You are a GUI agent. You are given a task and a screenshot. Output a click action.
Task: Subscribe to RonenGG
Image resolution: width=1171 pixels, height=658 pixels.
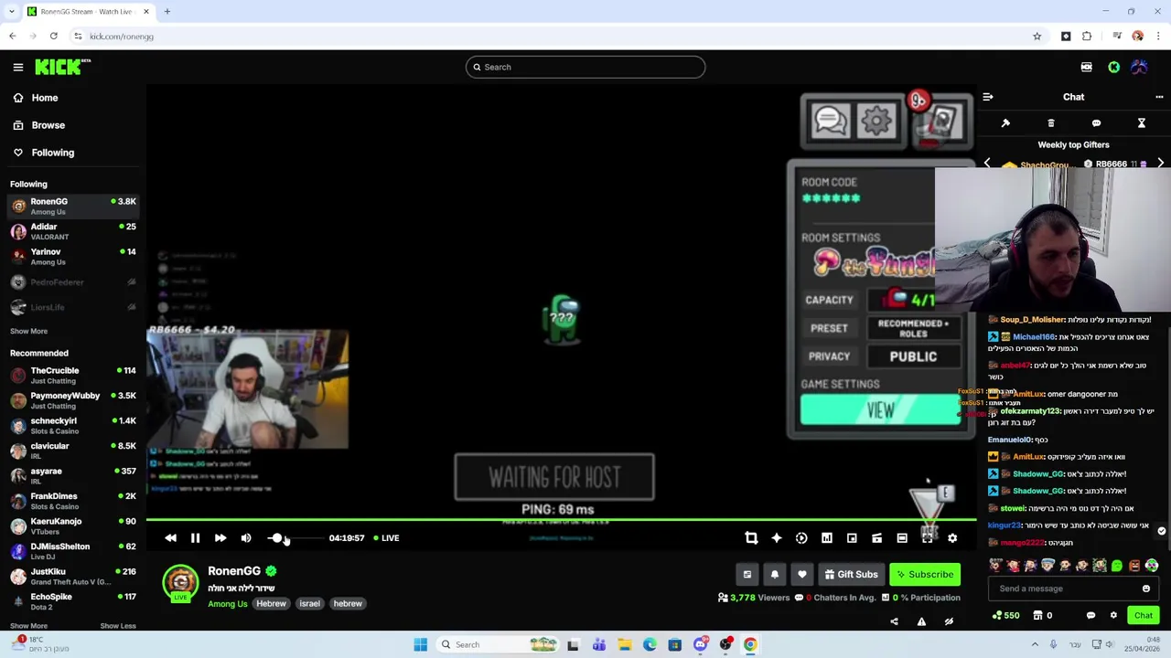[925, 575]
